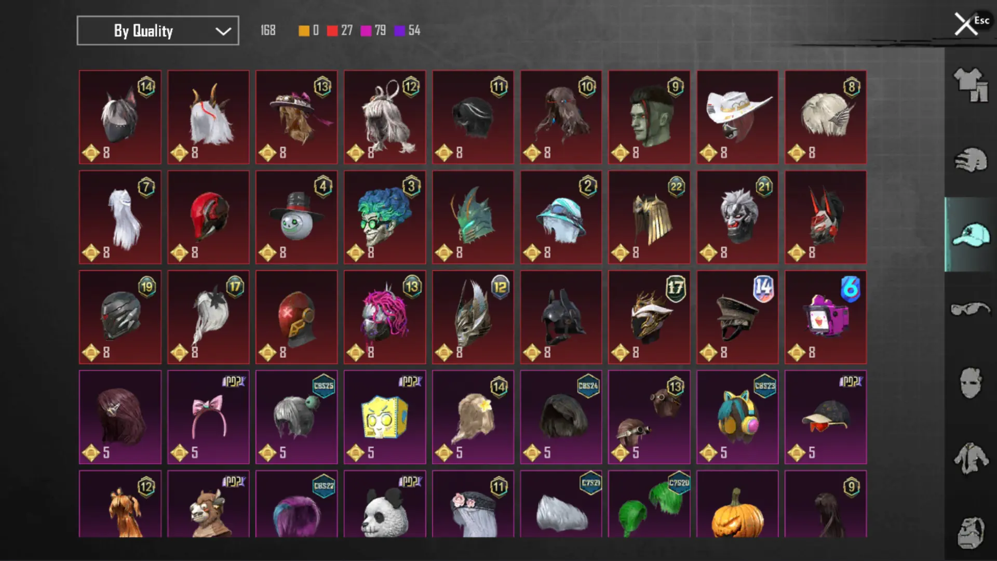Viewport: 997px width, 561px height.
Task: Expand the By Quality sort dropdown
Action: 158,31
